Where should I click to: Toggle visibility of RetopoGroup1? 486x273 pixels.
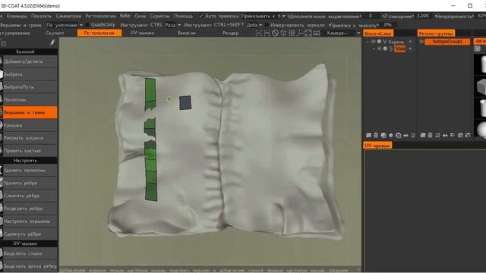pos(421,41)
